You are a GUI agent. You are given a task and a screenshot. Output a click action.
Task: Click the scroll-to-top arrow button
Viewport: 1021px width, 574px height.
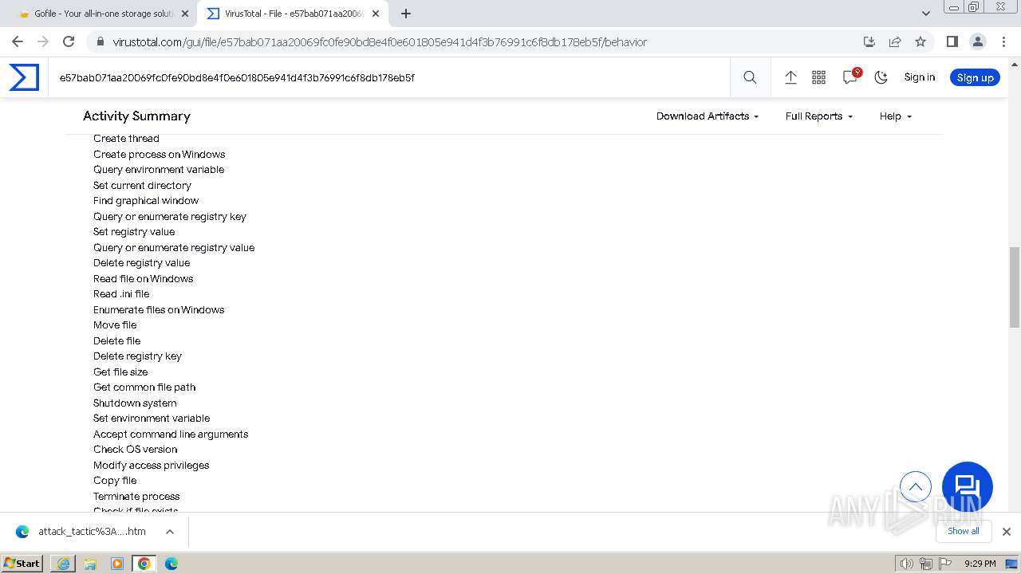coord(916,486)
